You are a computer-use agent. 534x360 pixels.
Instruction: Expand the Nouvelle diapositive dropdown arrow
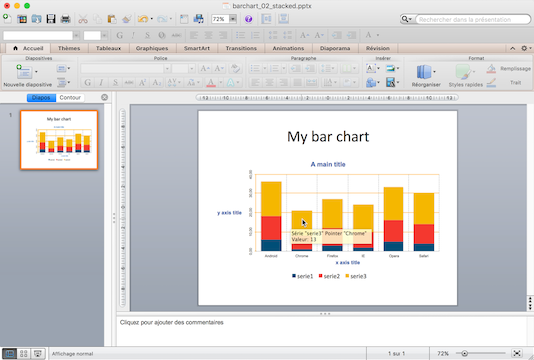pos(36,72)
